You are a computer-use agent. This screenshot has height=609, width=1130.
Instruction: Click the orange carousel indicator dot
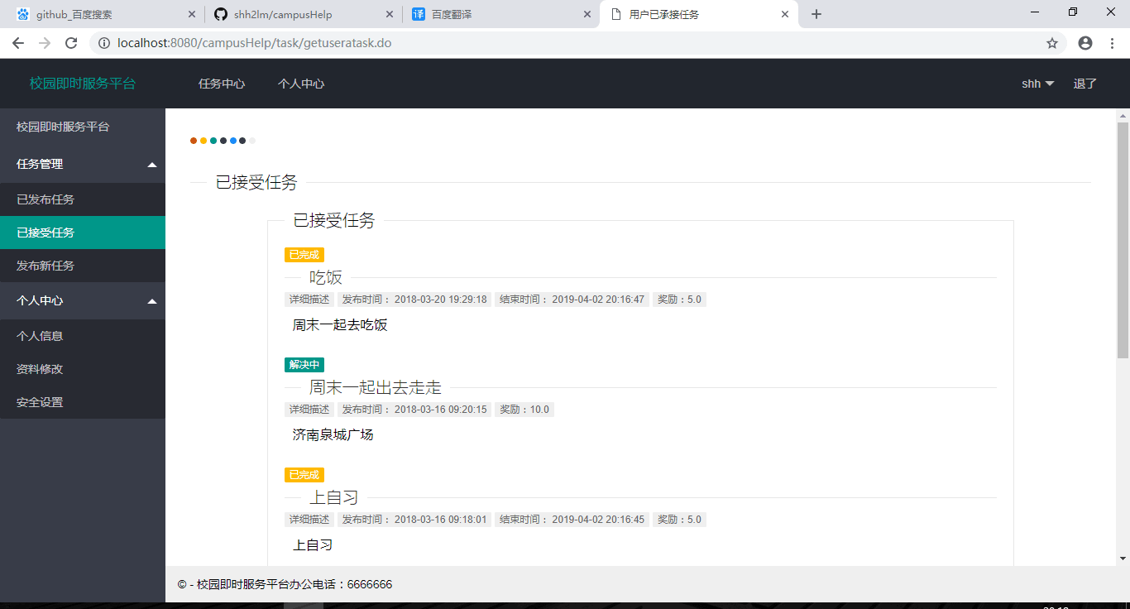pos(194,141)
